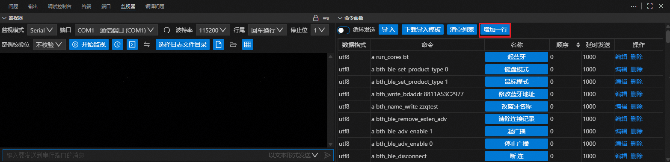Click 编辑 on the bth_name_write zzqtest row
The height and width of the screenshot is (162, 670).
click(x=621, y=106)
